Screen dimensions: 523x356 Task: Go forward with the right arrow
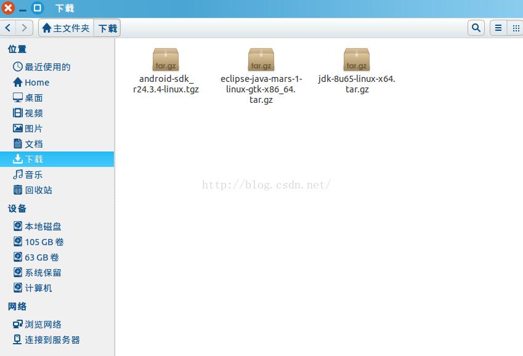pyautogui.click(x=25, y=28)
